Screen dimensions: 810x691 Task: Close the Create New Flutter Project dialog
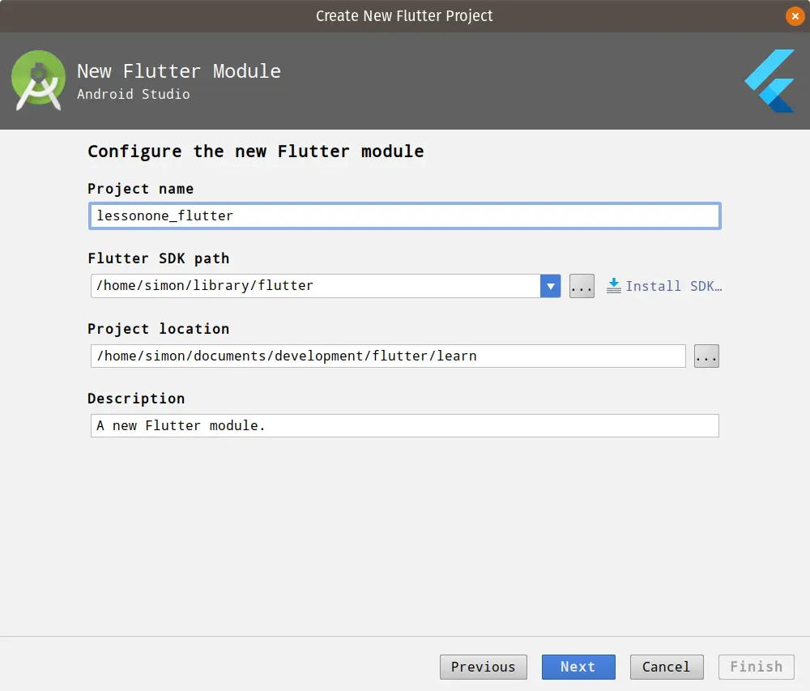tap(795, 15)
